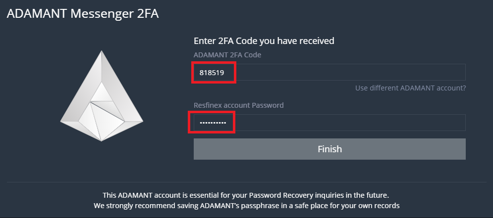
Task: Focus the ADAMANT 2FA Code input field
Action: tap(329, 72)
